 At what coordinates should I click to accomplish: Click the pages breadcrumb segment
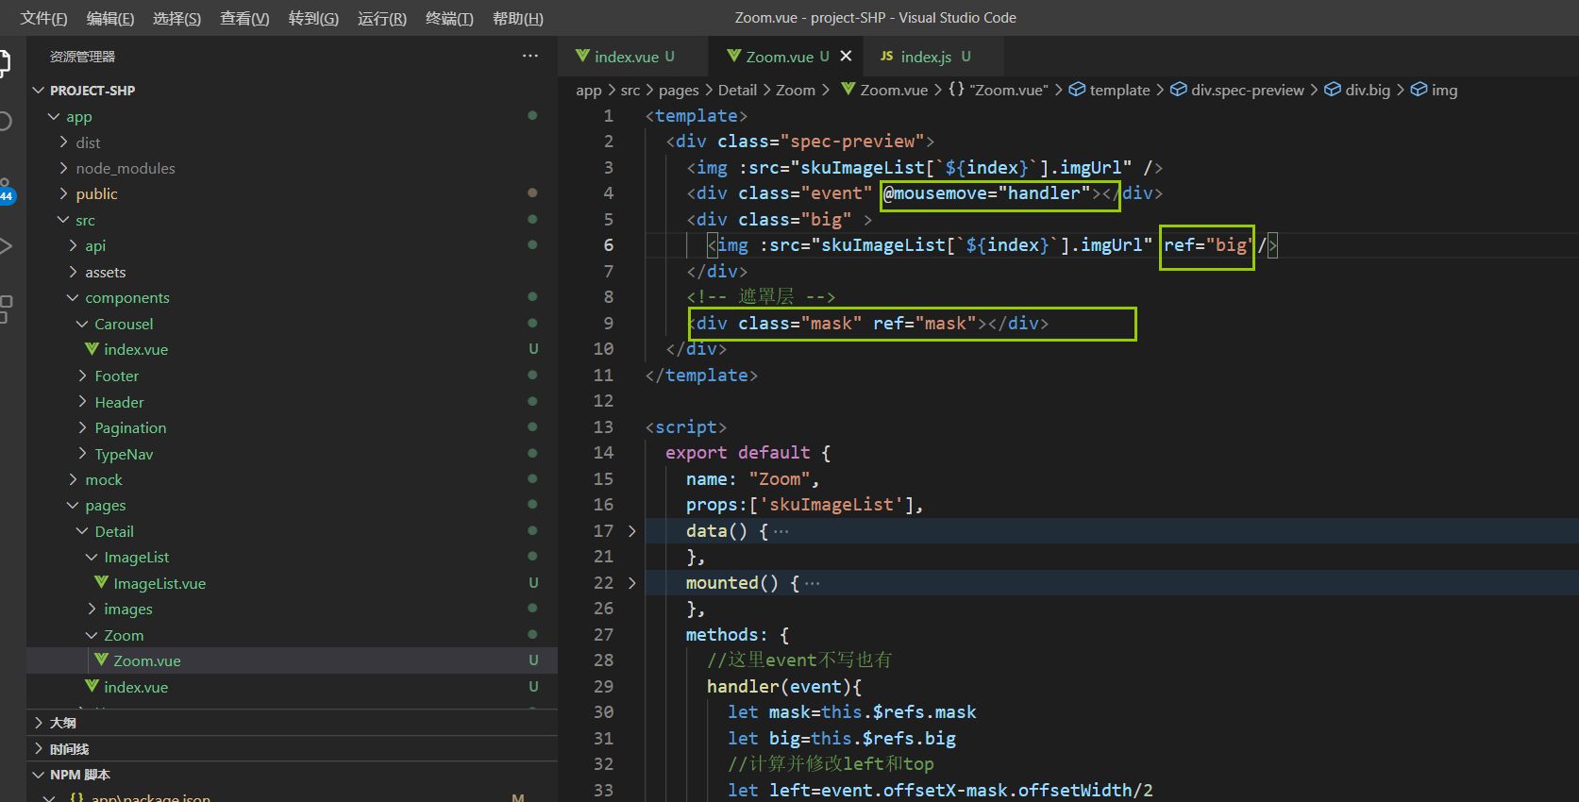(x=679, y=90)
